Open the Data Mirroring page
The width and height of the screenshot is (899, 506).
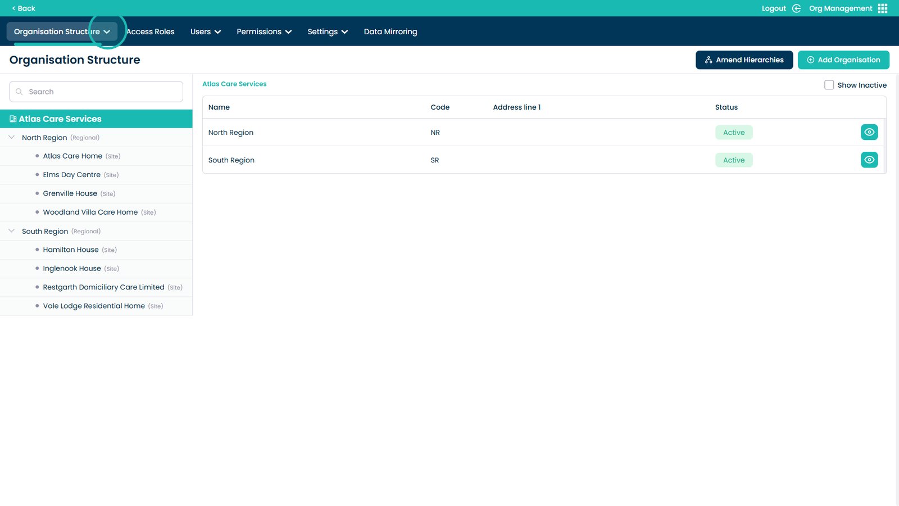(390, 31)
